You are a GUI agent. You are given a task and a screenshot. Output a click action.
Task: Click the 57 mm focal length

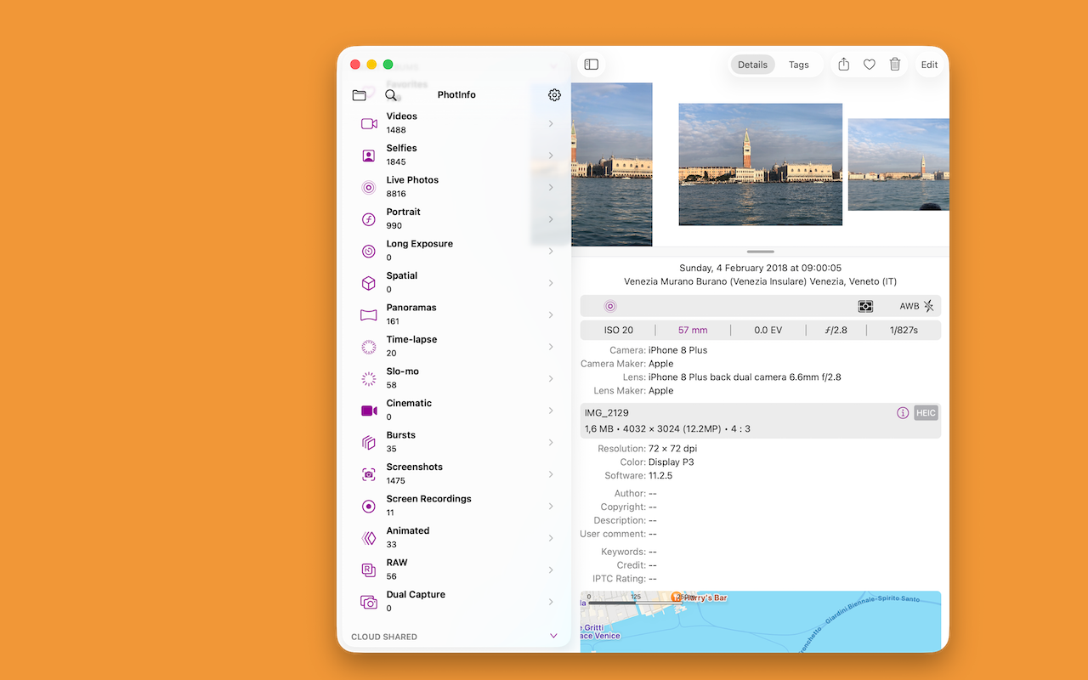(x=693, y=330)
